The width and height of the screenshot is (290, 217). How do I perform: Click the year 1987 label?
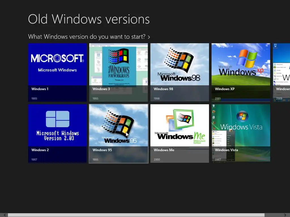point(34,160)
